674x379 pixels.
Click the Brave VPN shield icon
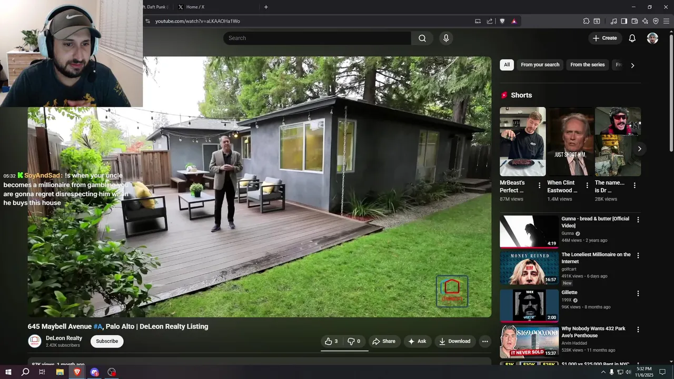[656, 21]
